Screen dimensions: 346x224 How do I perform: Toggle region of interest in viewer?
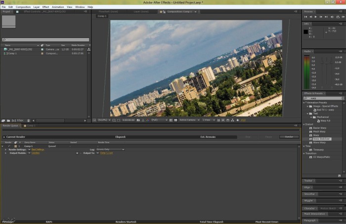coord(171,120)
